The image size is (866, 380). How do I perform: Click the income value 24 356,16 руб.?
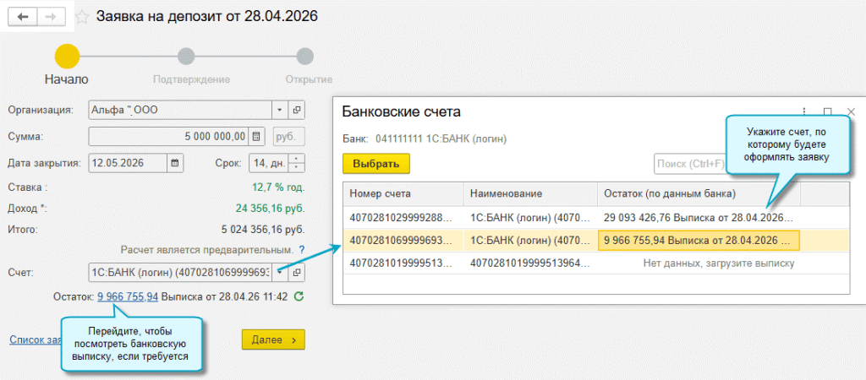click(x=270, y=209)
